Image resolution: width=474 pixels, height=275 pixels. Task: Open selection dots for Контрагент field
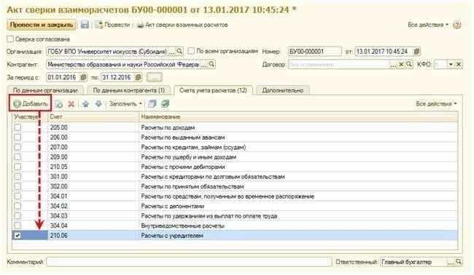204,65
